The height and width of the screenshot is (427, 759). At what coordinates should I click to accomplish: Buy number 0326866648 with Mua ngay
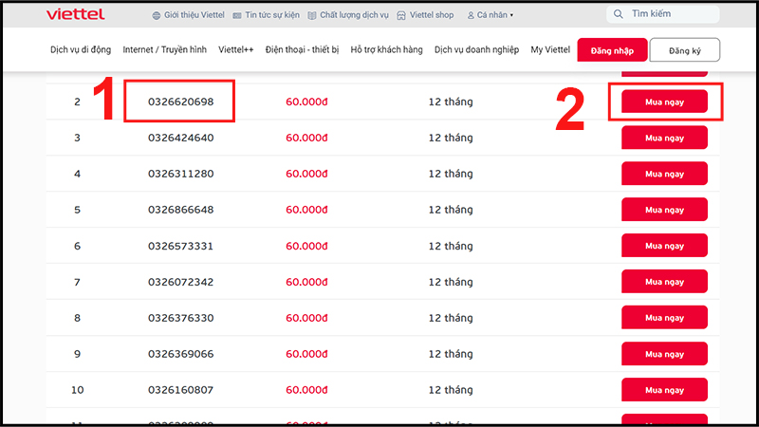point(664,210)
